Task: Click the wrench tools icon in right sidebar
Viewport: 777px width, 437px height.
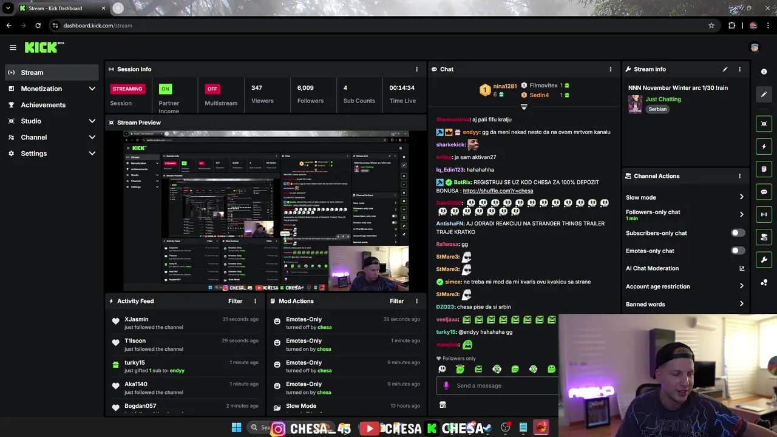Action: pyautogui.click(x=764, y=260)
